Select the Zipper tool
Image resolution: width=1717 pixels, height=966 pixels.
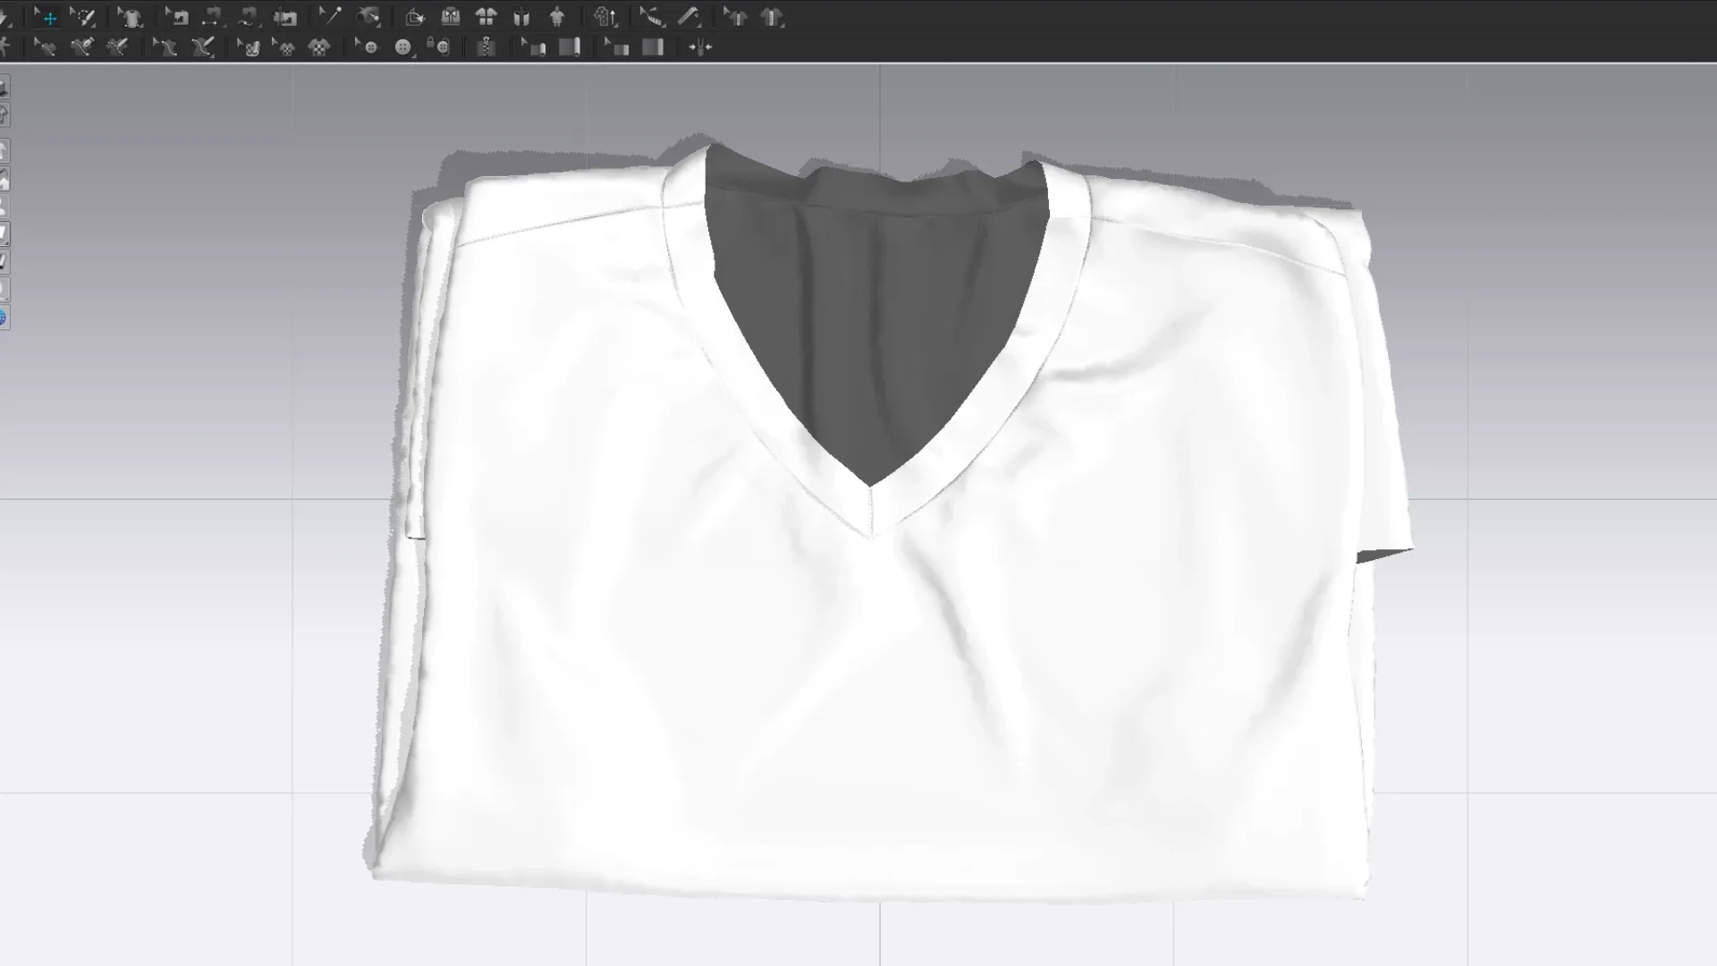pyautogui.click(x=486, y=47)
